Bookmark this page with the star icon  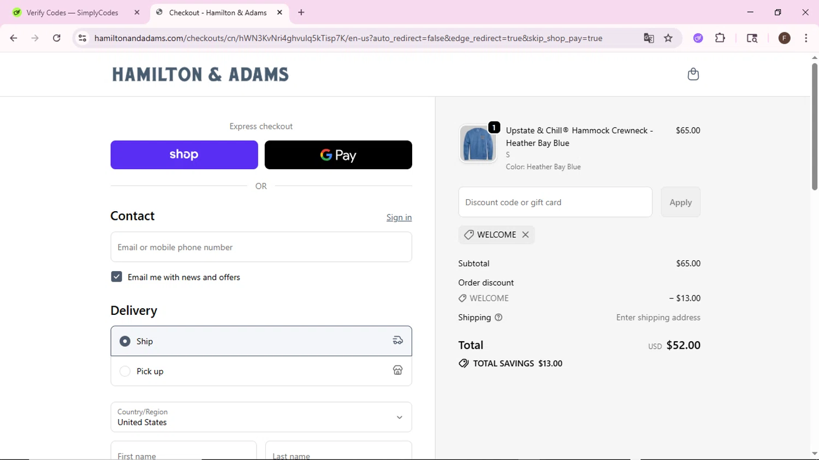pyautogui.click(x=668, y=38)
